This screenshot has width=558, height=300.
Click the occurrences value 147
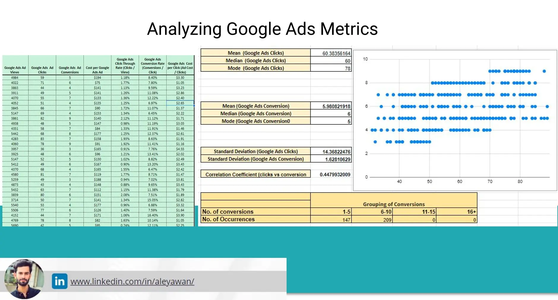pyautogui.click(x=331, y=220)
